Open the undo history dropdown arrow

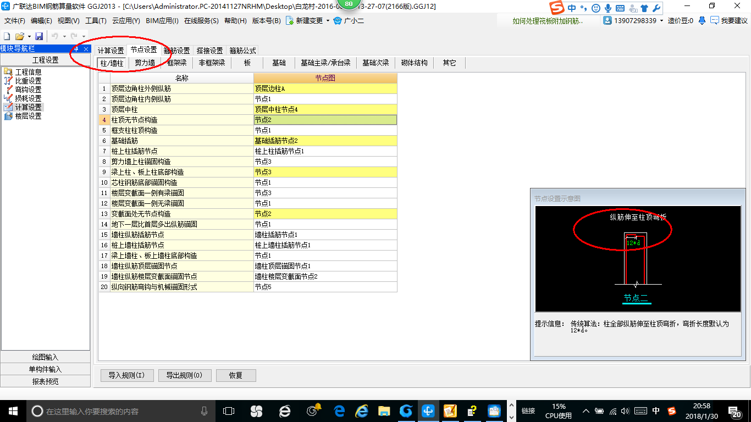click(x=64, y=36)
